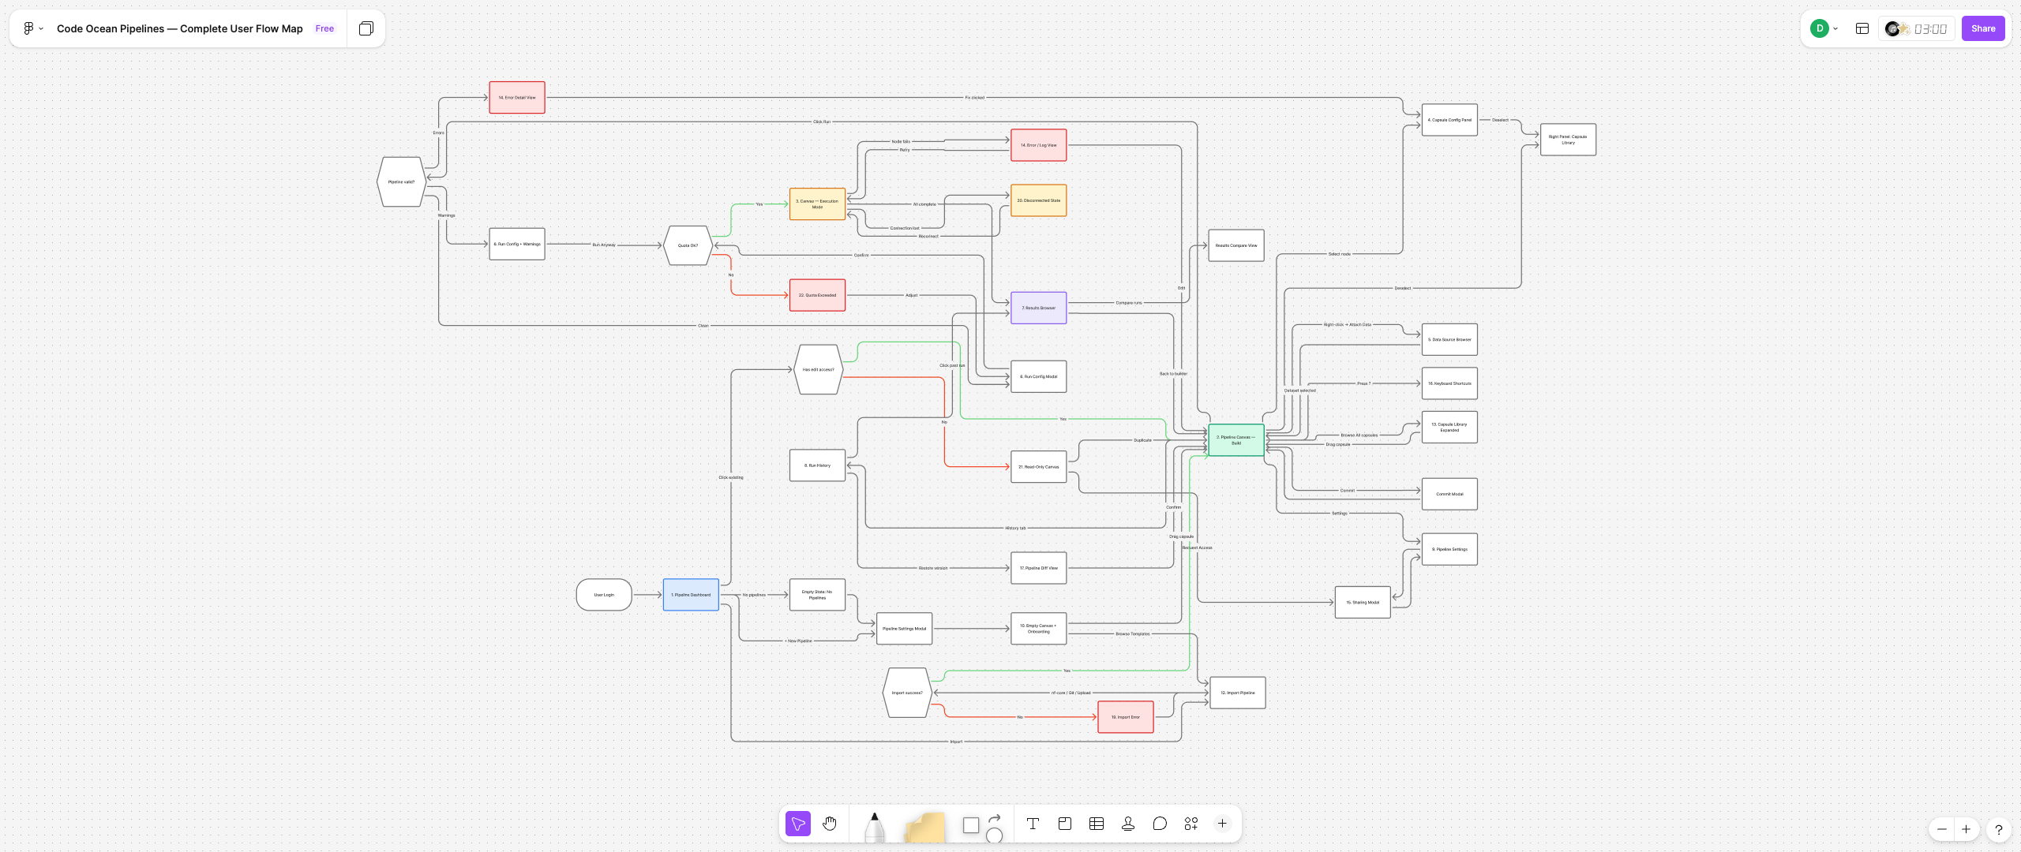
Task: Expand the account avatar dropdown
Action: click(x=1835, y=28)
